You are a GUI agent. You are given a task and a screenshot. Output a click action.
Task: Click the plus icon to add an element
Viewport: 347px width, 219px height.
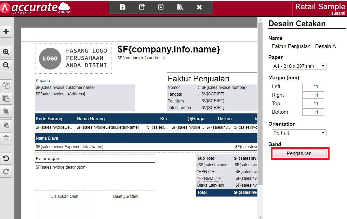(x=6, y=31)
